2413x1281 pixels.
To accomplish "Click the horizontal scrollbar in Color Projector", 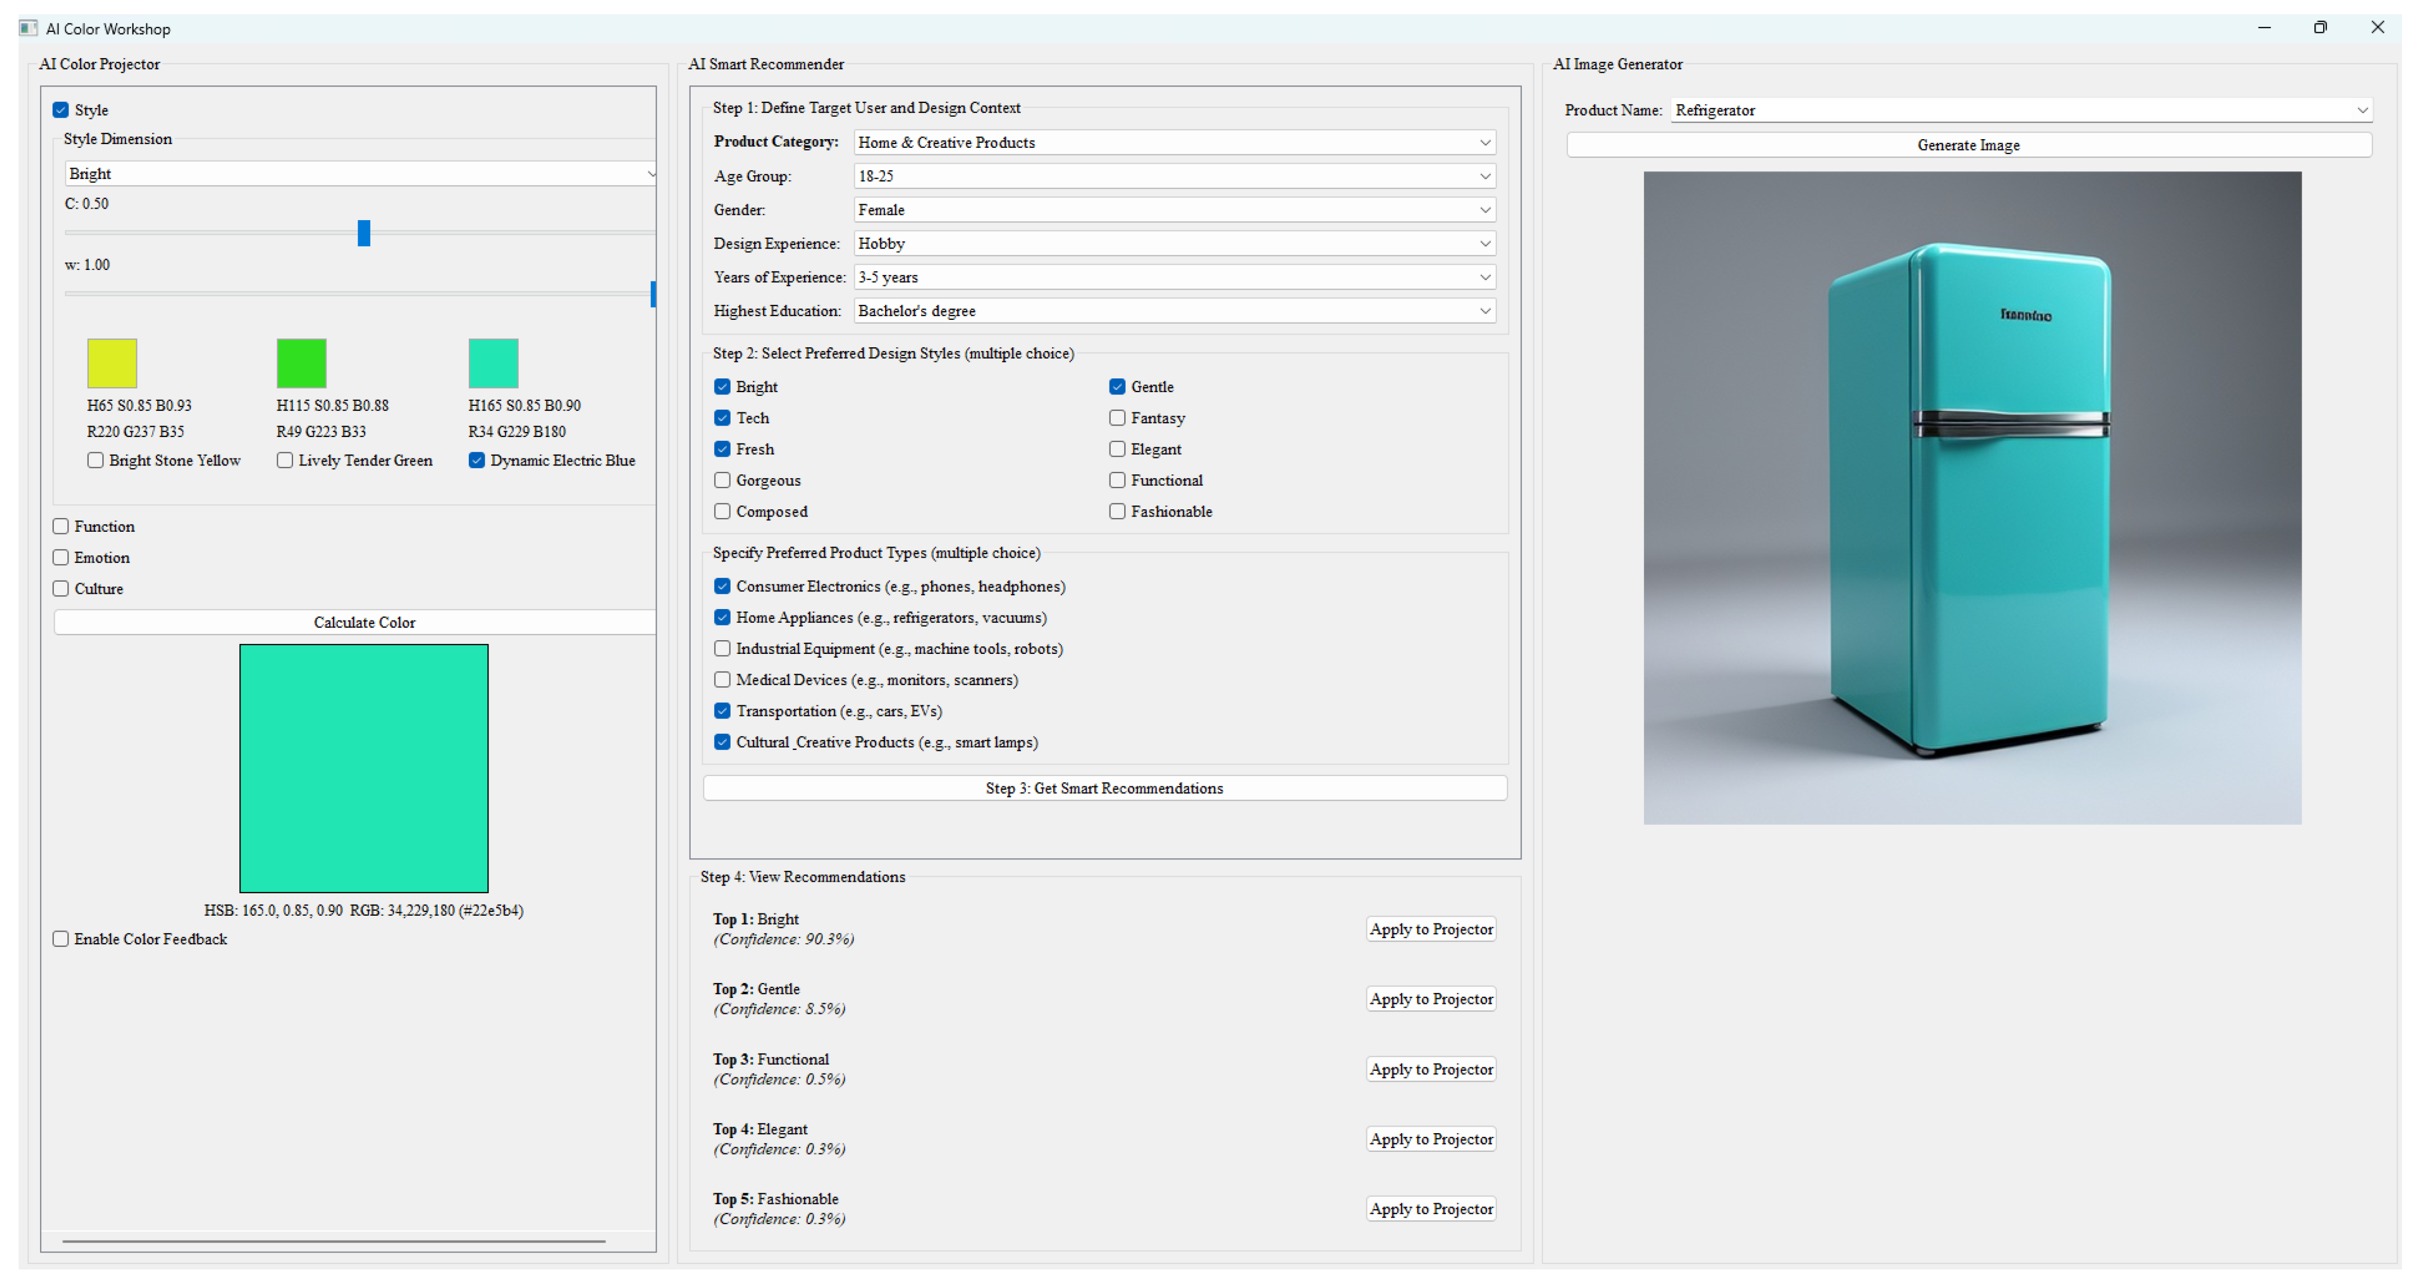I will click(x=334, y=1240).
